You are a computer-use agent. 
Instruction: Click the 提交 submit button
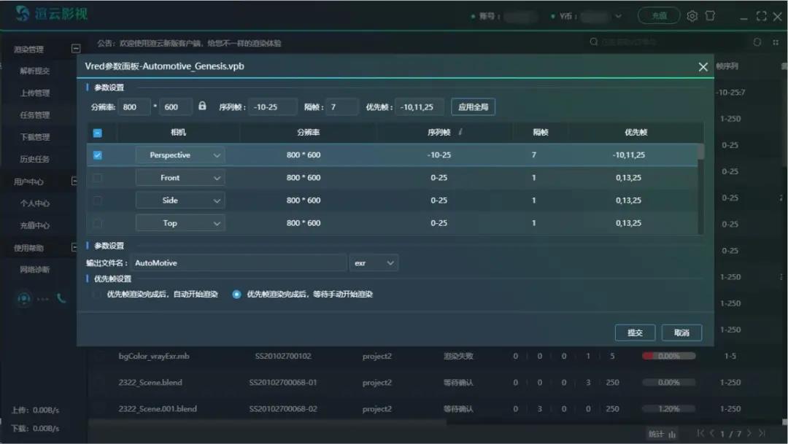[635, 332]
